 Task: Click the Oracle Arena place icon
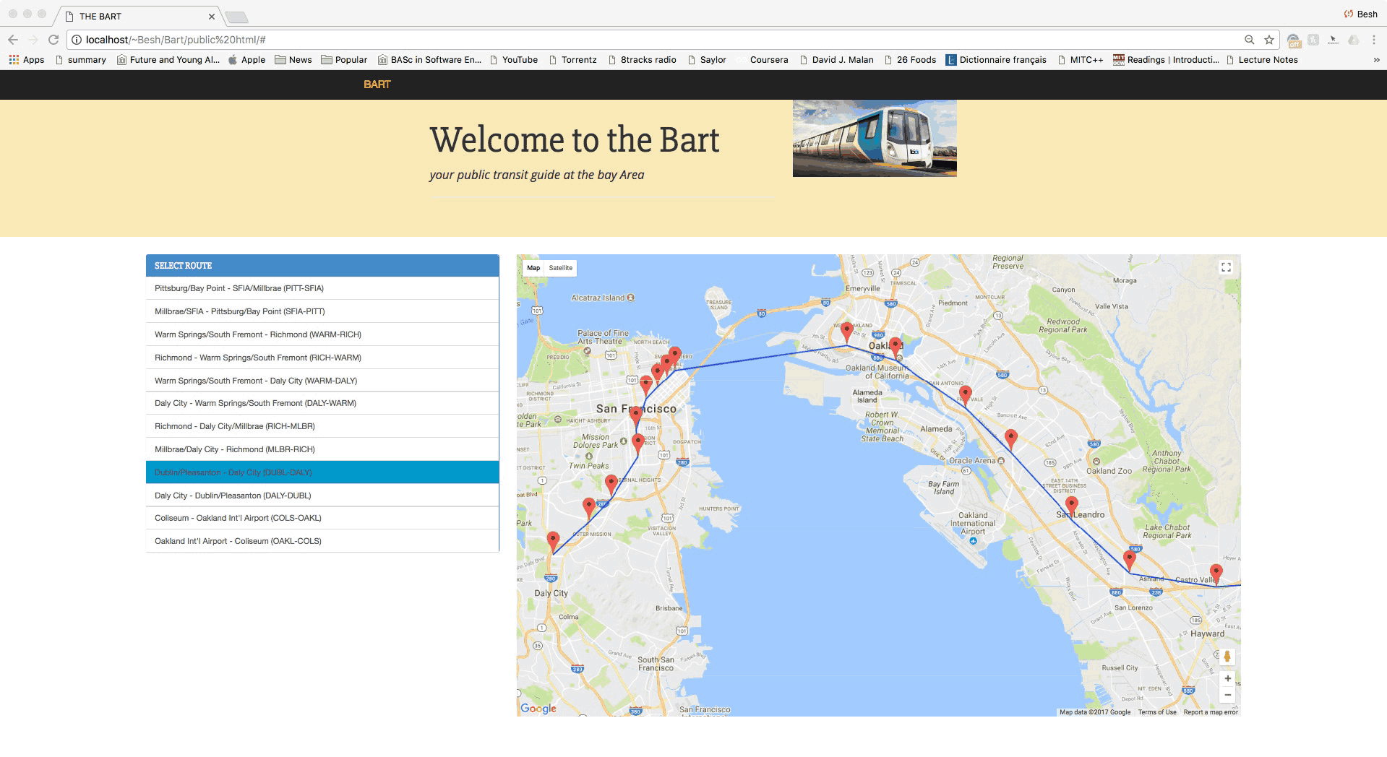[1001, 460]
